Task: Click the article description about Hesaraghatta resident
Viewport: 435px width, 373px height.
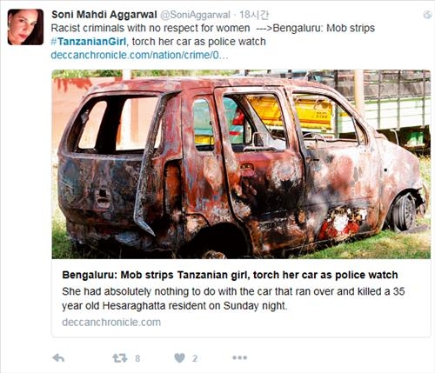Action: (233, 298)
